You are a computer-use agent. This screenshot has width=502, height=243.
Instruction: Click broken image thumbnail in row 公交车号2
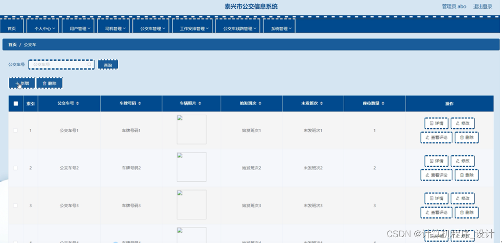(x=191, y=167)
